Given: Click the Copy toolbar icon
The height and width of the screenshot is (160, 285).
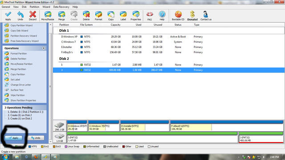Looking at the screenshot, I should pos(111,16).
